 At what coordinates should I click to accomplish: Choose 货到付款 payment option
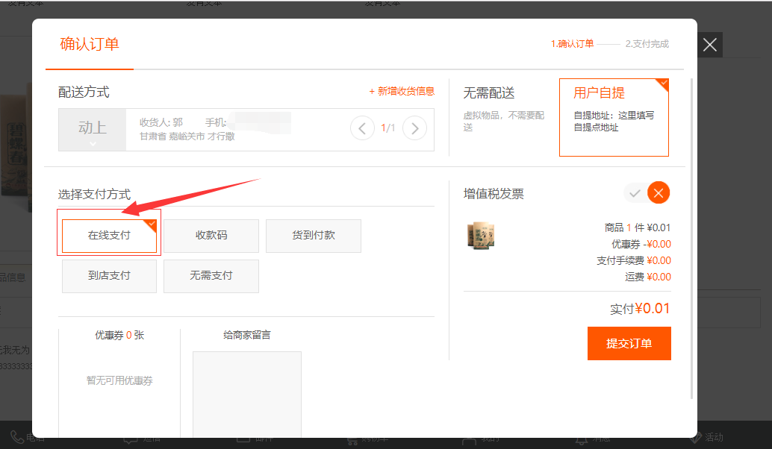[314, 236]
